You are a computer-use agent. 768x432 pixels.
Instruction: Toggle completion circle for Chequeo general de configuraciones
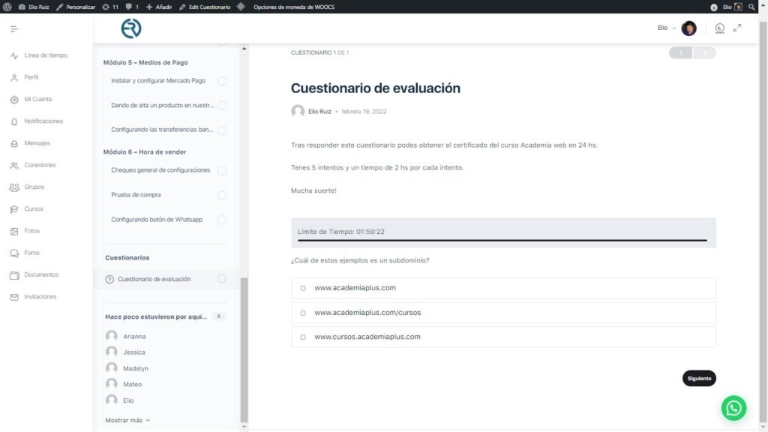coord(222,170)
